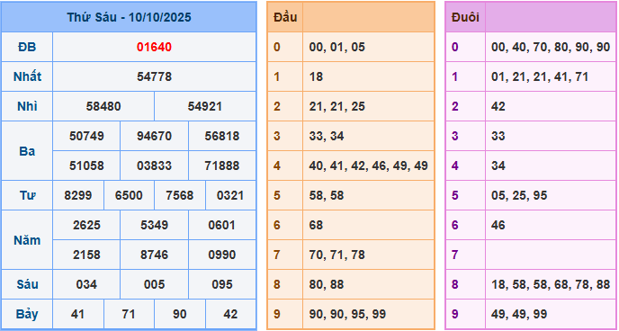The width and height of the screenshot is (619, 331).
Task: Click the ĐB row label
Action: coord(27,48)
